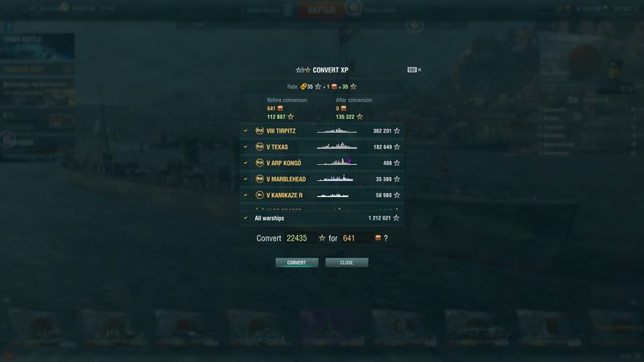Image resolution: width=644 pixels, height=362 pixels.
Task: Click the Tirpitz ship silhouette
Action: coord(336,130)
